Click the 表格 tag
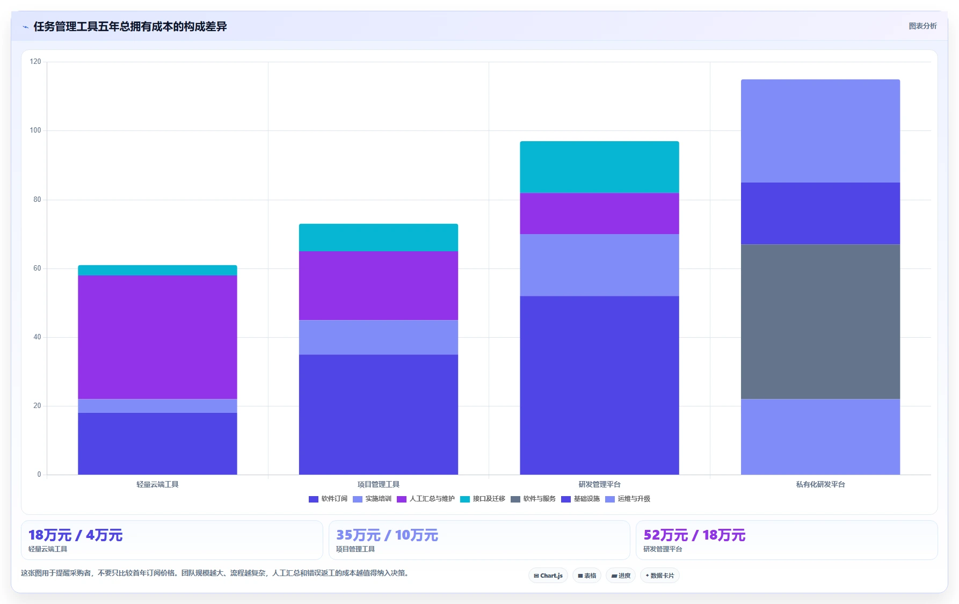 pyautogui.click(x=587, y=576)
